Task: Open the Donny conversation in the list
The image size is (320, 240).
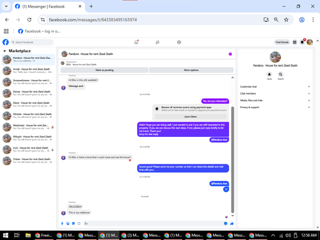Action: tap(28, 93)
